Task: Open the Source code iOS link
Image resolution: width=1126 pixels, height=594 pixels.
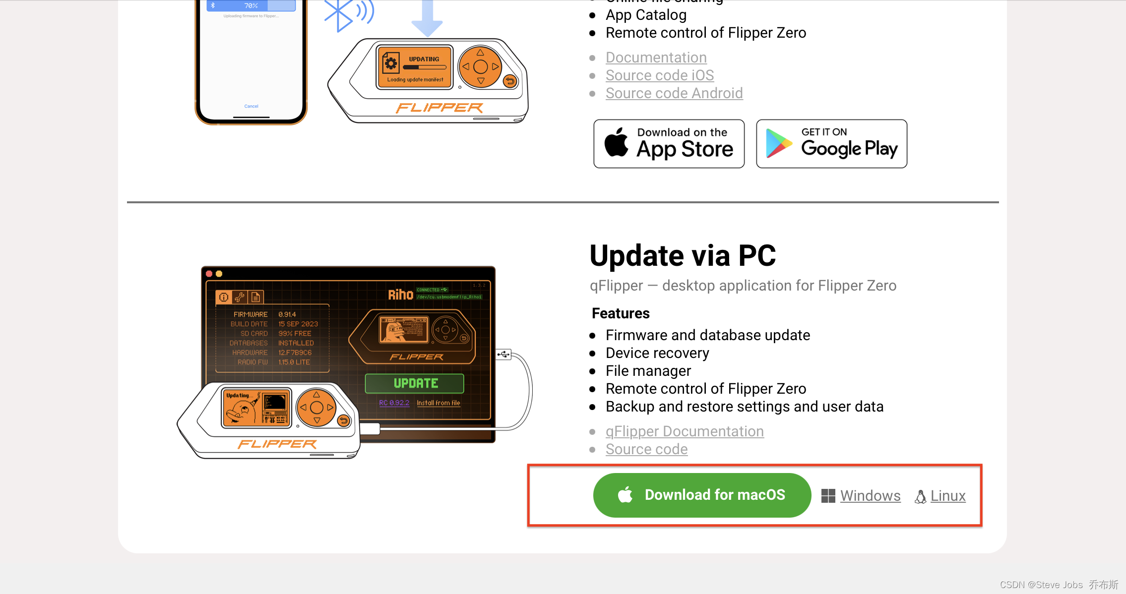Action: pyautogui.click(x=660, y=75)
